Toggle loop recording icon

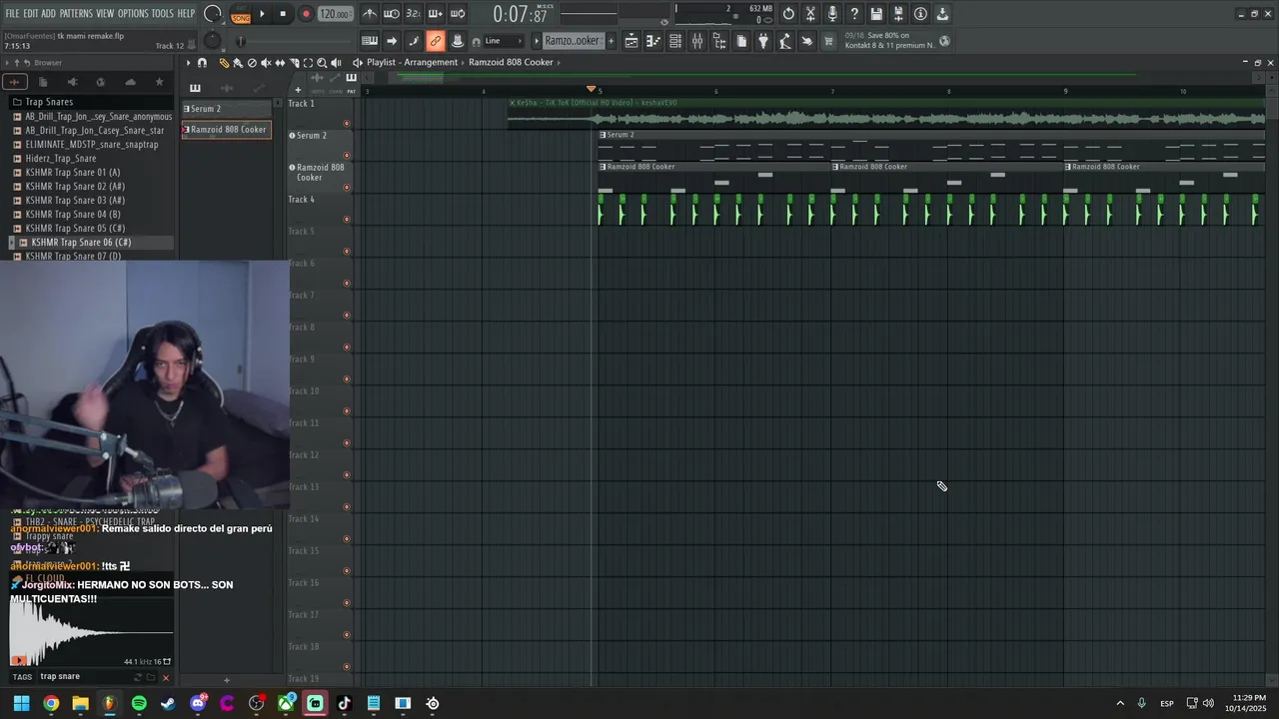[x=457, y=14]
